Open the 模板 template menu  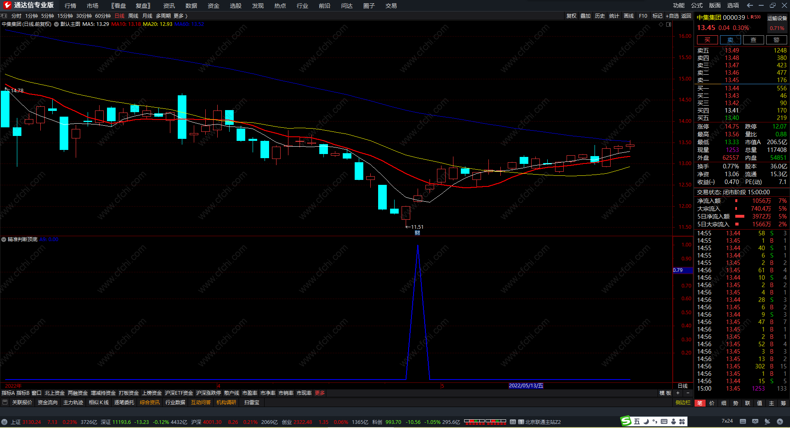(665, 393)
